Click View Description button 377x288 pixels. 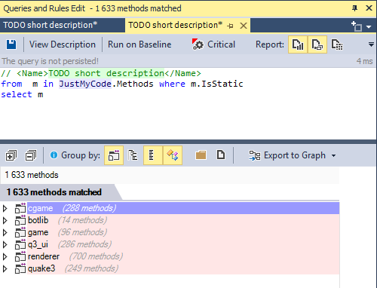click(x=63, y=44)
